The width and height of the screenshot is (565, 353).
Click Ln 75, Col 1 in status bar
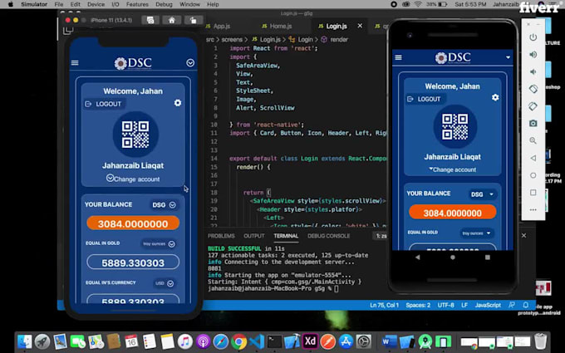(384, 305)
